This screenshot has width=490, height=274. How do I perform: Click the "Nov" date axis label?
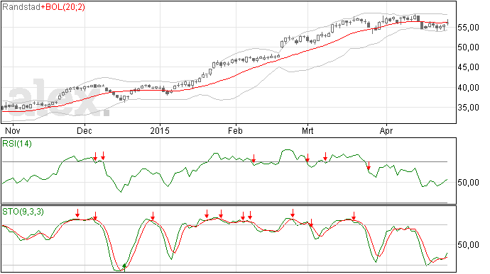pos(13,130)
